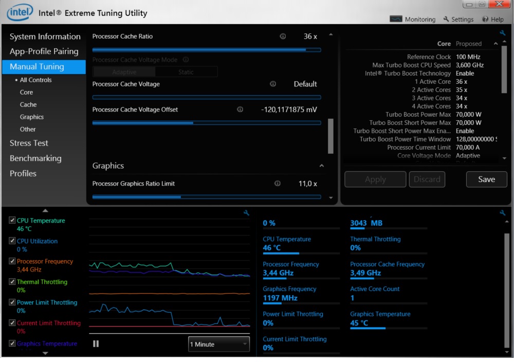Click Active Core Count tile
Screen dimensions: 514x362
tap(388, 294)
